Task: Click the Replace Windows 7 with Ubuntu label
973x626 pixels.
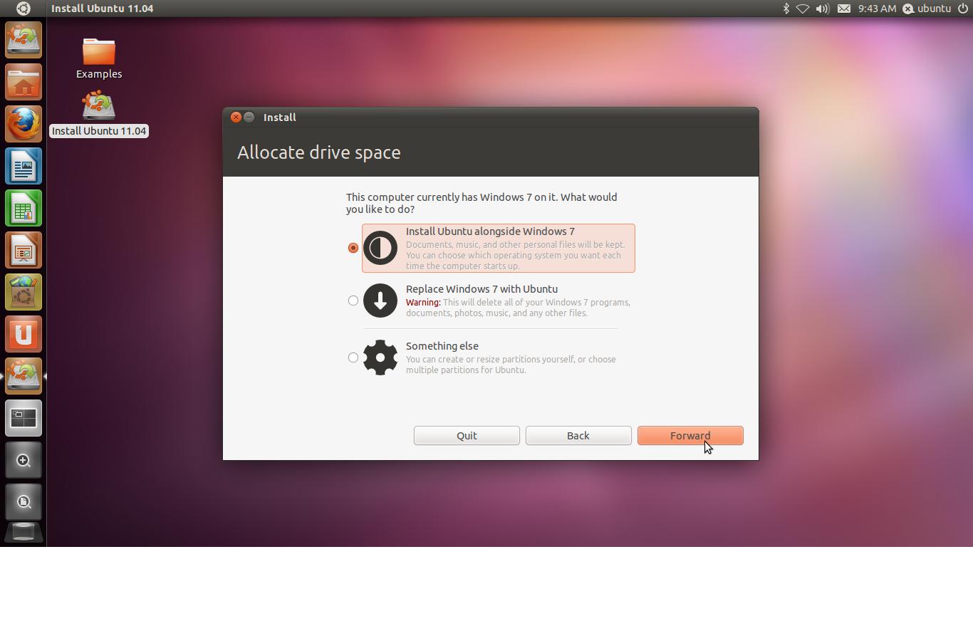Action: [x=482, y=289]
